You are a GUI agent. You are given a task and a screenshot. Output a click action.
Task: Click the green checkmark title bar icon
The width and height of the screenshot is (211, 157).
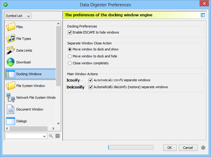[5, 5]
